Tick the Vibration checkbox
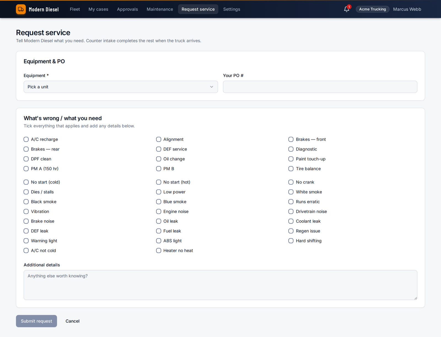Image resolution: width=441 pixels, height=337 pixels. (26, 211)
